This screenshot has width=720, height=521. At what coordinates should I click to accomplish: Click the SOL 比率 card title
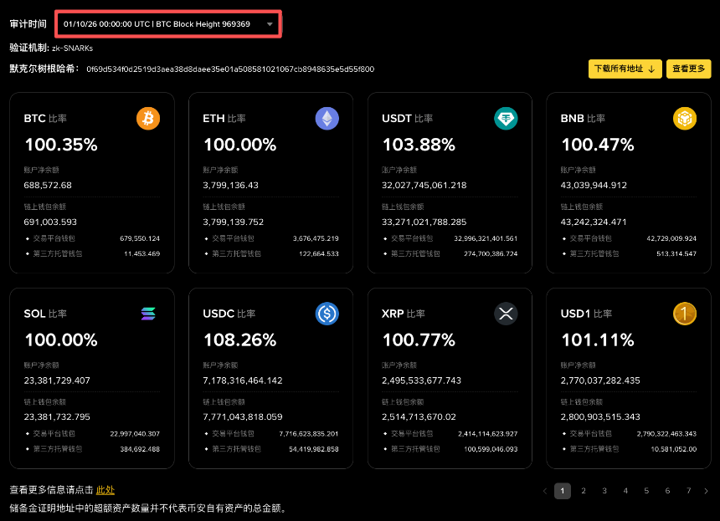coord(45,314)
